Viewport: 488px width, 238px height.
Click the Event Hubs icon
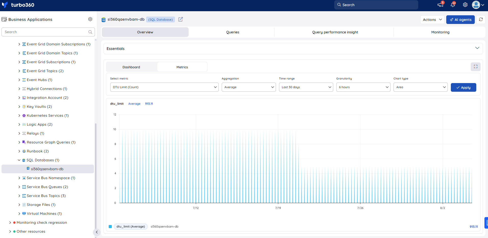click(x=24, y=80)
